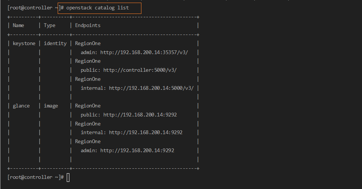Click the keystone admin endpoint URL

coord(144,52)
